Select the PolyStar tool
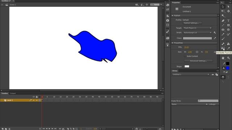Viewport: 232px width, 130px height. [228, 30]
